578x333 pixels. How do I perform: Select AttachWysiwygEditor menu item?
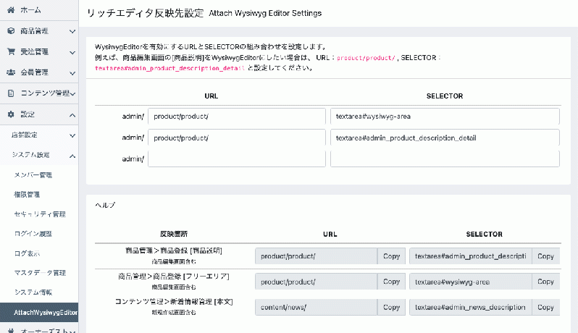(39, 313)
